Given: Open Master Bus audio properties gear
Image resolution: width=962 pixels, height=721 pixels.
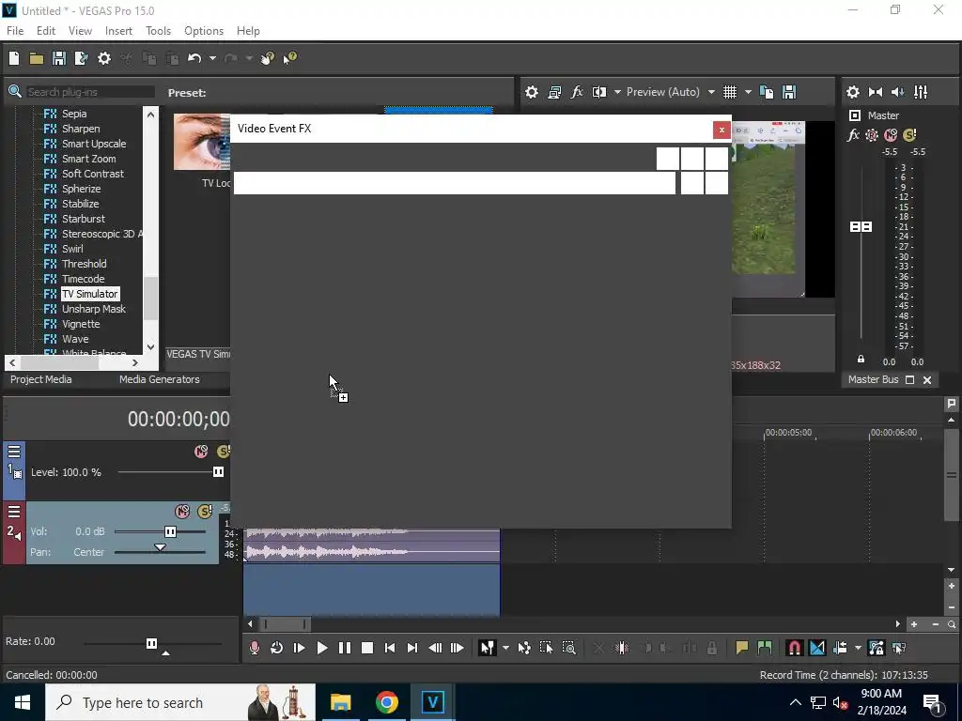Looking at the screenshot, I should coord(853,92).
